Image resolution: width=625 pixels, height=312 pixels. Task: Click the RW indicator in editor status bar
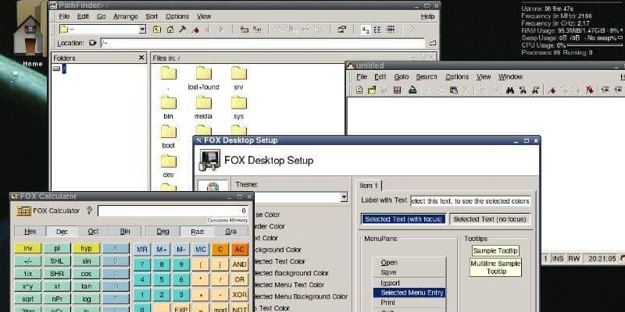pos(574,259)
